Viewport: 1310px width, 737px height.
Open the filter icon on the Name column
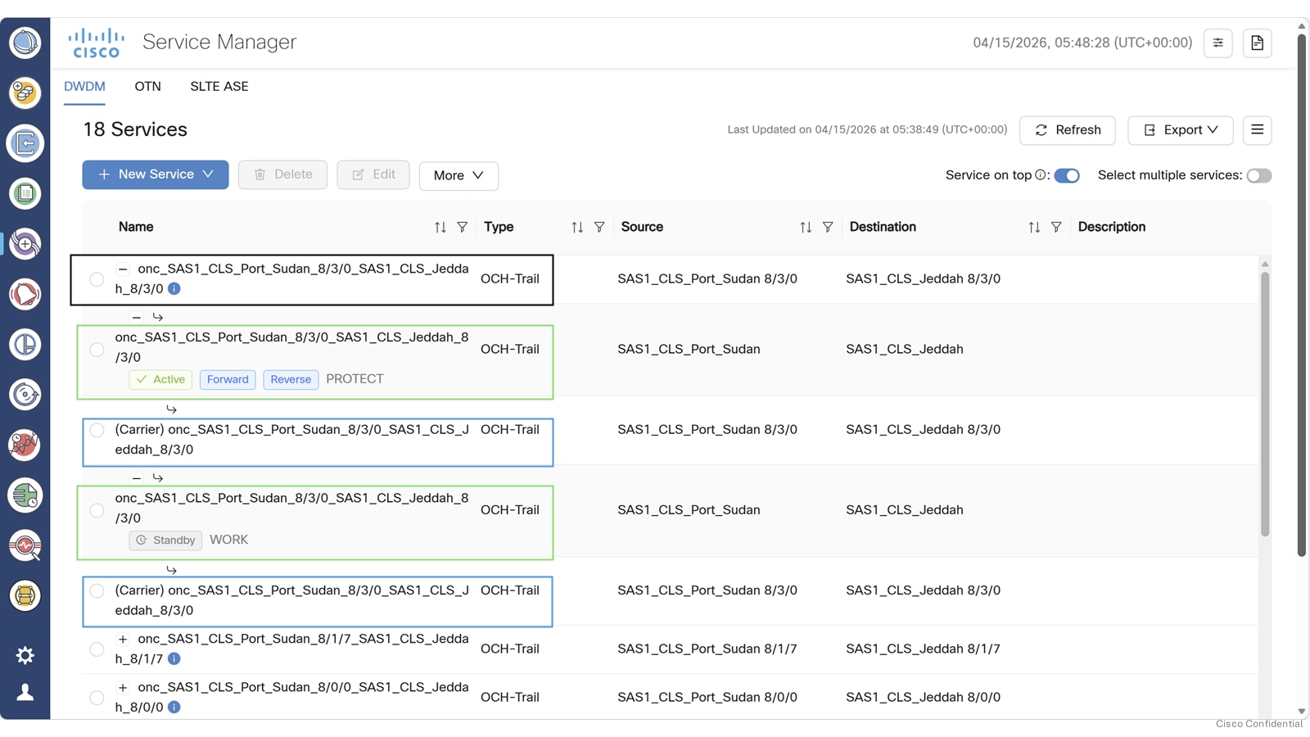463,227
